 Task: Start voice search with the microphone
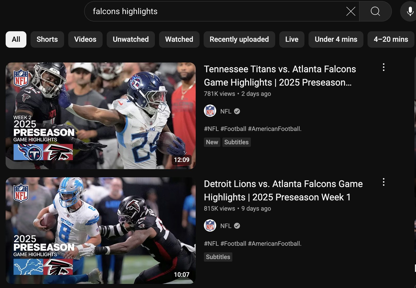(x=410, y=11)
